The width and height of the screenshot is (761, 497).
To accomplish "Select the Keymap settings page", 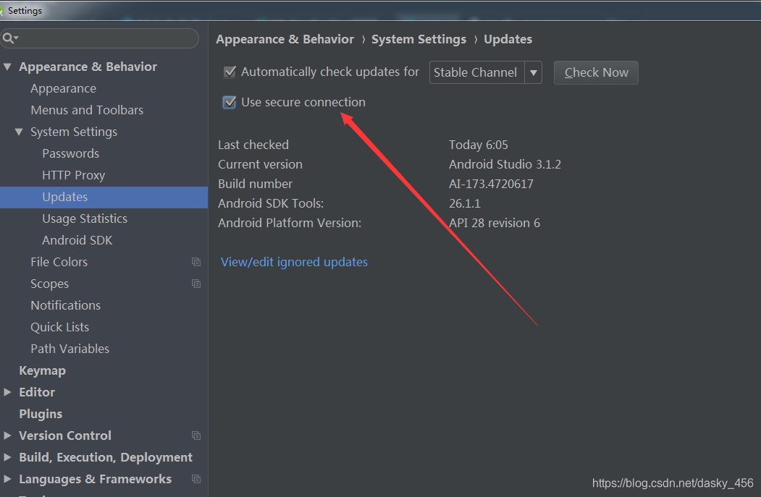I will [42, 370].
